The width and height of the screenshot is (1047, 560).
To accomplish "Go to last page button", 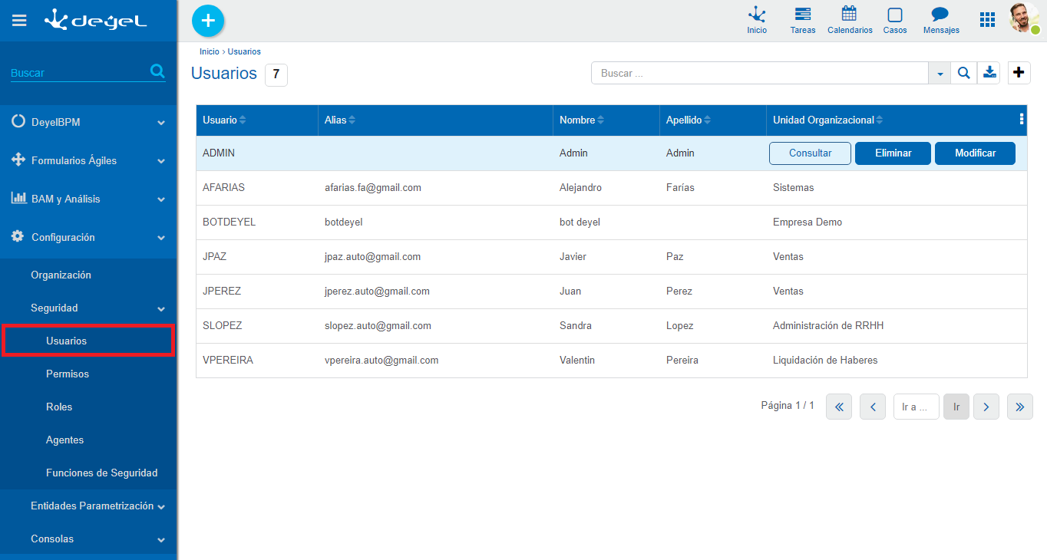I will pos(1020,407).
